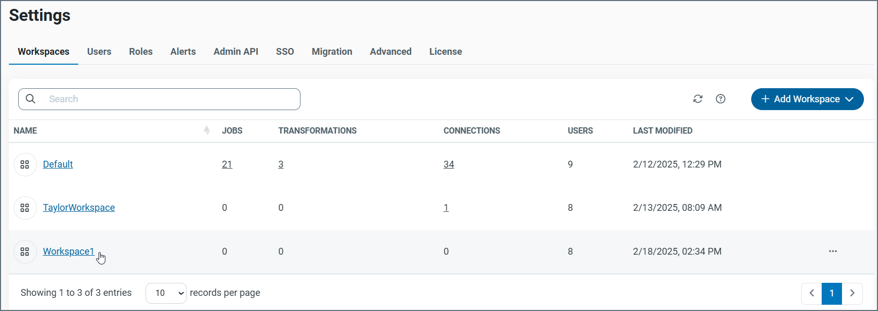Open the Admin API tab

236,52
